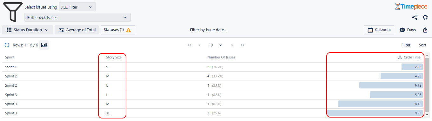This screenshot has height=121, width=432.
Task: Open the rows-per-page 10 dropdown
Action: 216,45
